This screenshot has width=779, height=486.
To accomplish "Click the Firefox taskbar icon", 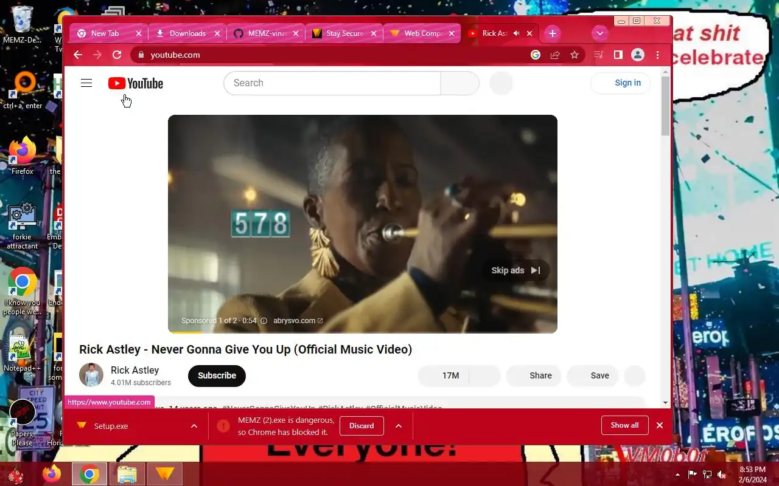I will tap(52, 474).
